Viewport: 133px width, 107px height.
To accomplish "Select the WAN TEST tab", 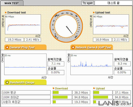I will coord(12,3).
